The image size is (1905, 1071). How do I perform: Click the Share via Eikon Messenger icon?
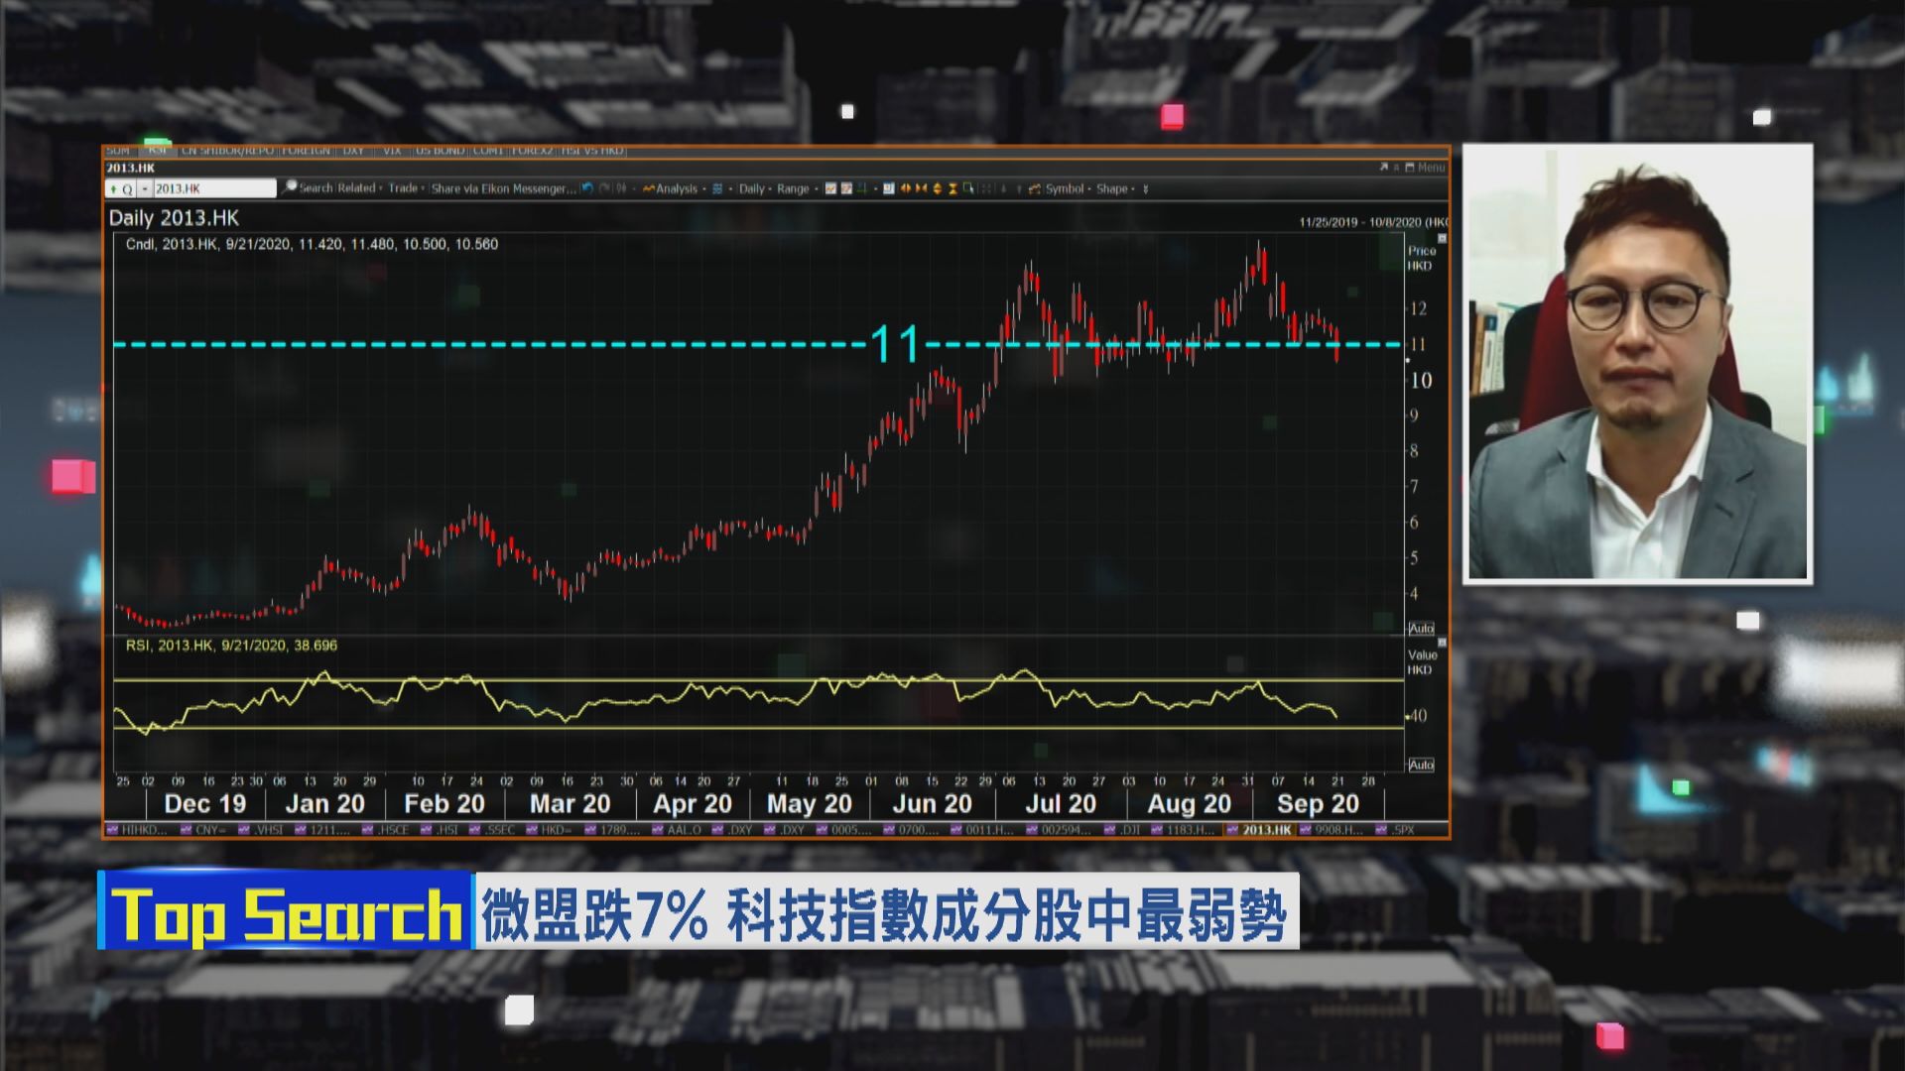tap(506, 188)
